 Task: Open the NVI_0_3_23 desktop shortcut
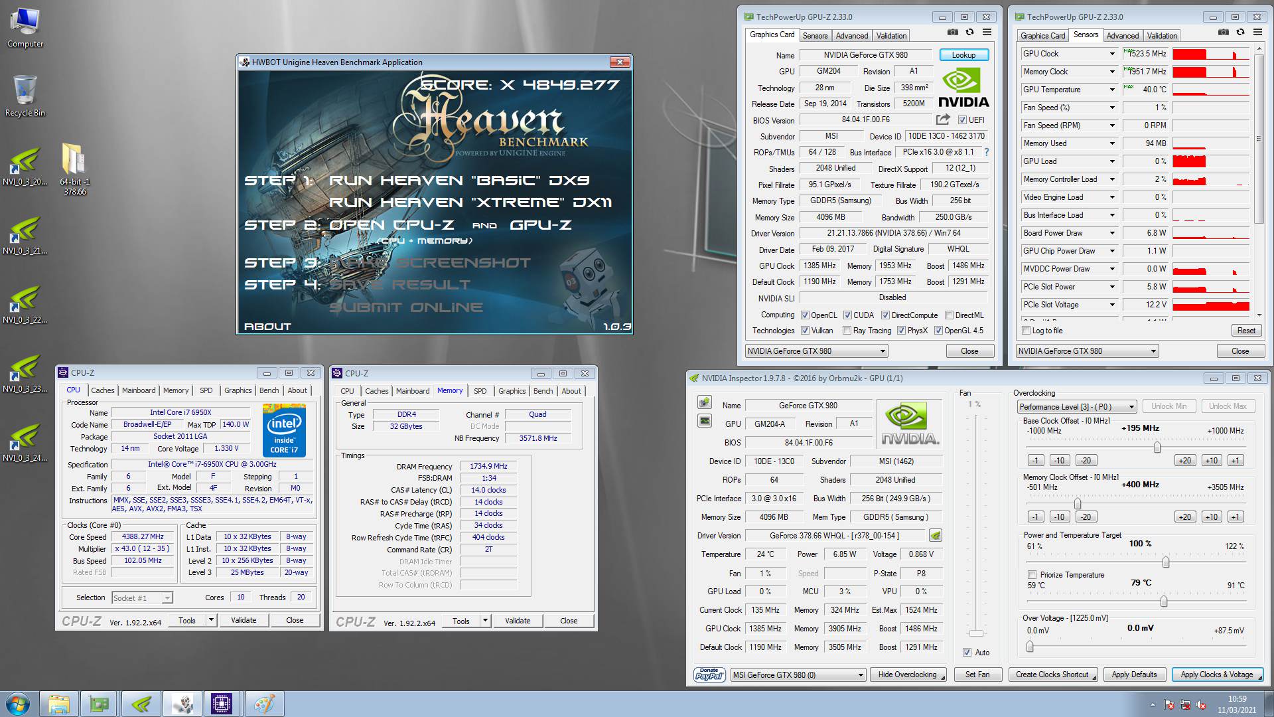(25, 374)
